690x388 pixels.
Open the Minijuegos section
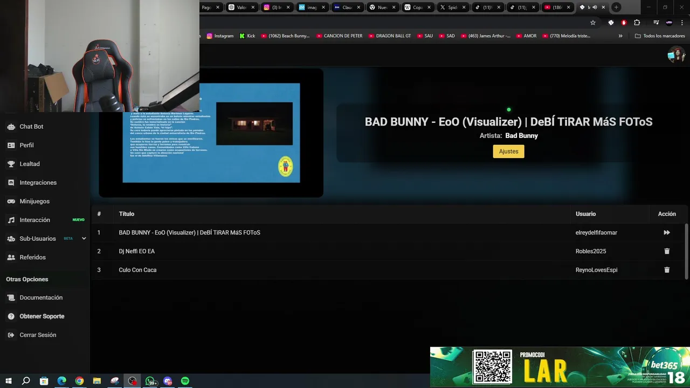(x=34, y=201)
